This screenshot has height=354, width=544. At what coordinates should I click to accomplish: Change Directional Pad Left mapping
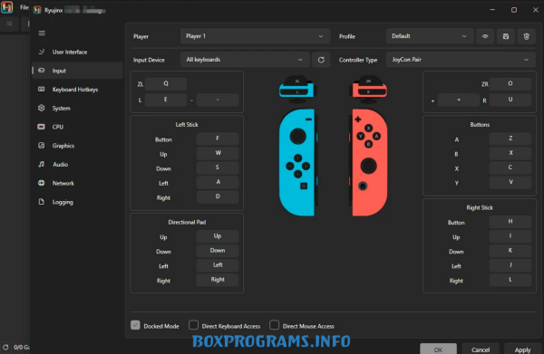(218, 265)
